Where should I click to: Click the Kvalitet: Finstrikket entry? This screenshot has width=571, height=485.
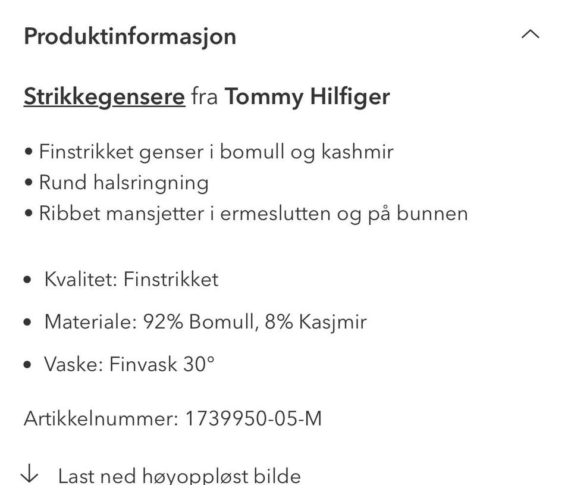[131, 279]
